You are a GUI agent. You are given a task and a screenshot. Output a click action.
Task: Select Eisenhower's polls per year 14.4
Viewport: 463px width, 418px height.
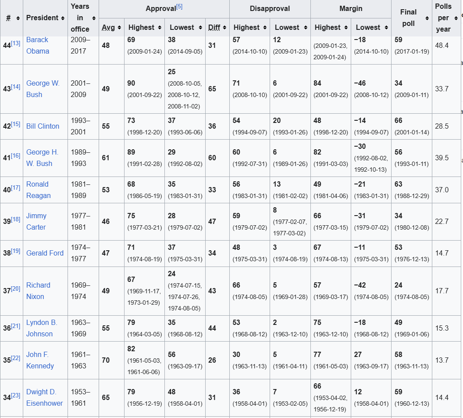[x=442, y=398]
